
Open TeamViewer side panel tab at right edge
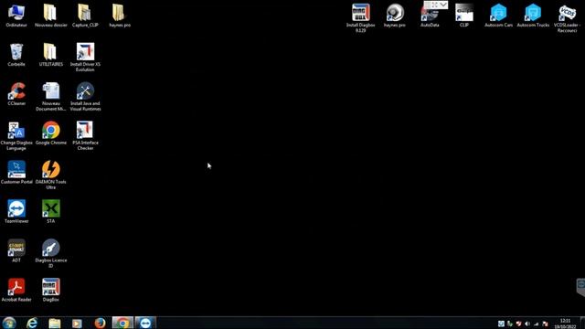[581, 287]
